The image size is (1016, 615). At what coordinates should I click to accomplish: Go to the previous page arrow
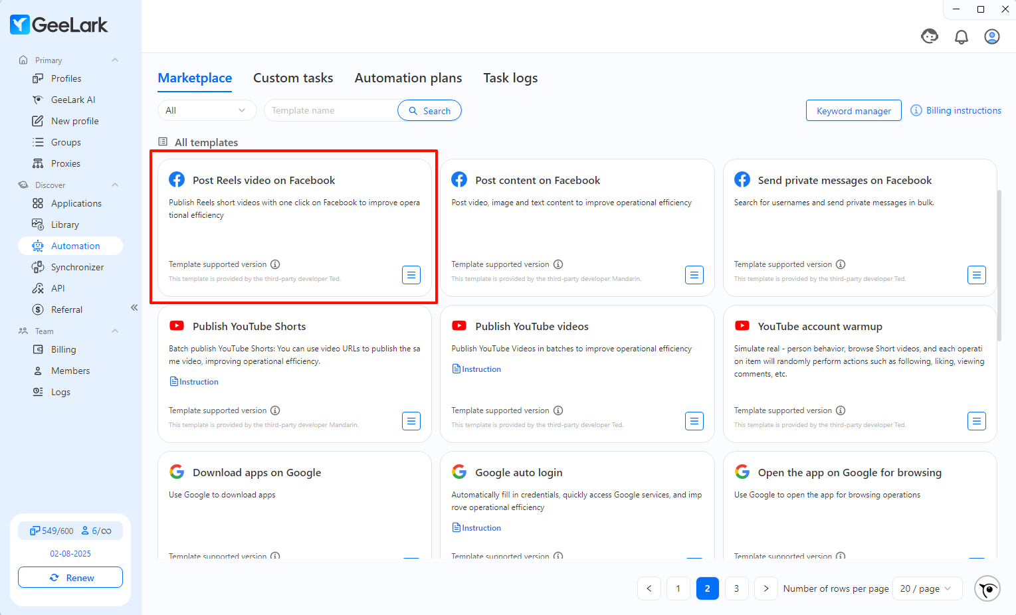(649, 588)
